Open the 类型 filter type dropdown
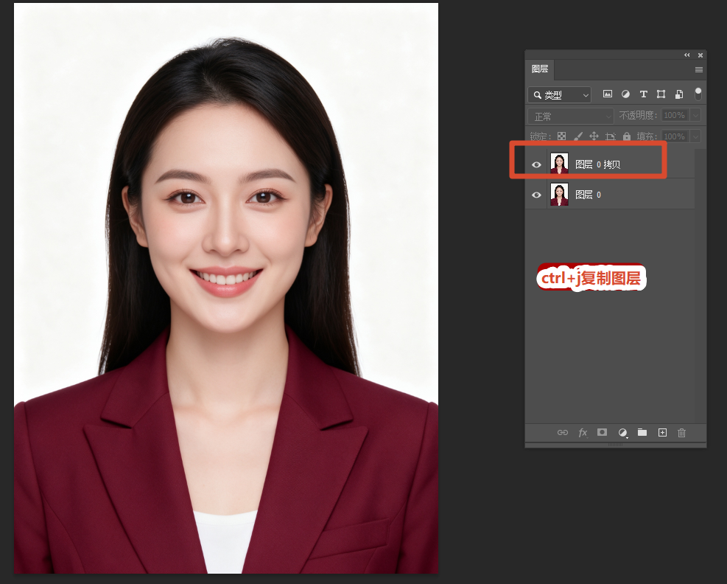 (560, 94)
